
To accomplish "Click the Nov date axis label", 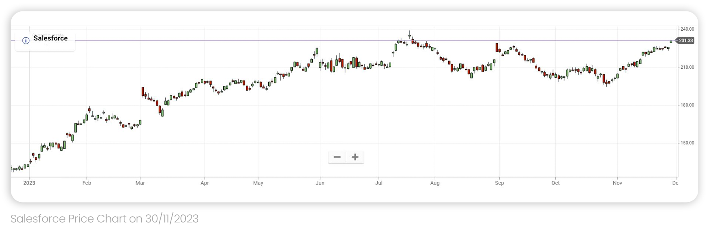I will coord(617,183).
